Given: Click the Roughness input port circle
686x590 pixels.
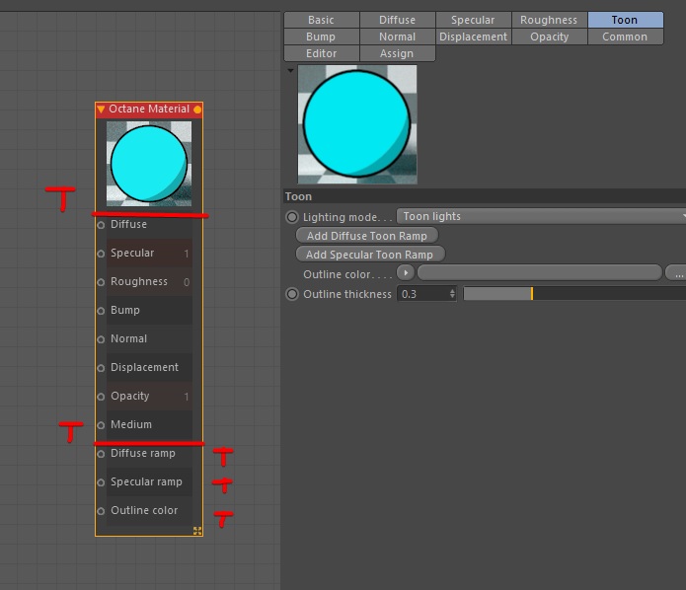Looking at the screenshot, I should 101,282.
